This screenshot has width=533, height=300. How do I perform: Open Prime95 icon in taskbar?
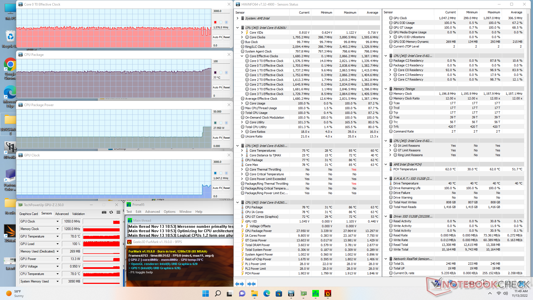tap(316, 293)
